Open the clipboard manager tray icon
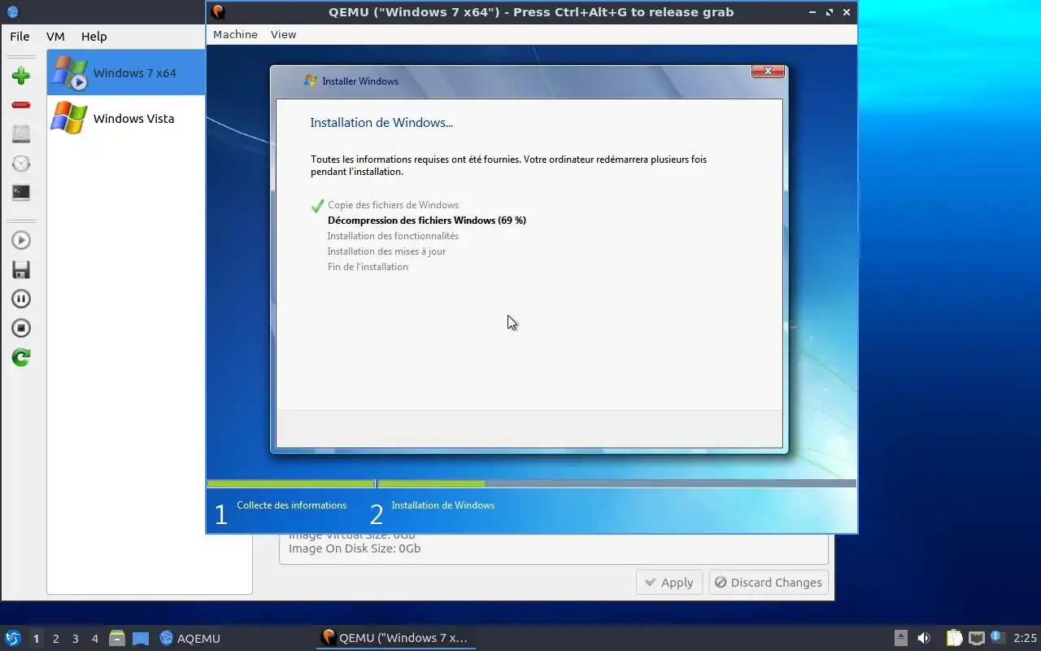 (x=954, y=638)
